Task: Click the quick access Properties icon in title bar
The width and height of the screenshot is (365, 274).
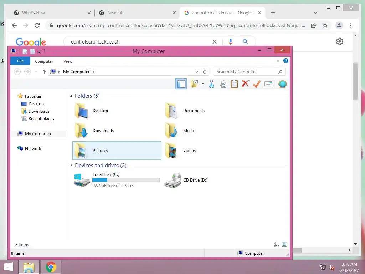Action: [x=25, y=51]
